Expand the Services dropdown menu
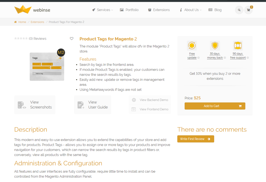The height and width of the screenshot is (182, 266). [x=103, y=10]
